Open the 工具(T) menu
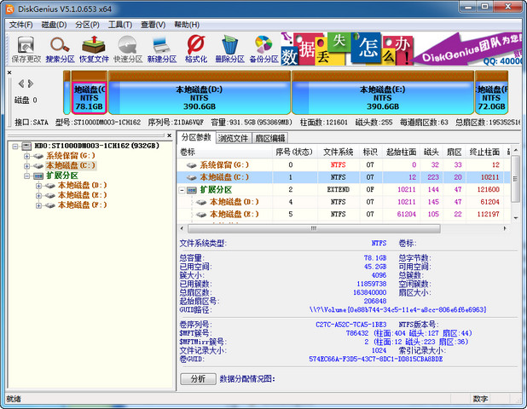This screenshot has height=409, width=527. click(x=120, y=25)
